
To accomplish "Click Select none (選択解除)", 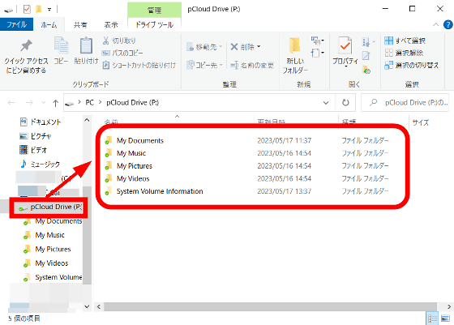I will pyautogui.click(x=404, y=53).
